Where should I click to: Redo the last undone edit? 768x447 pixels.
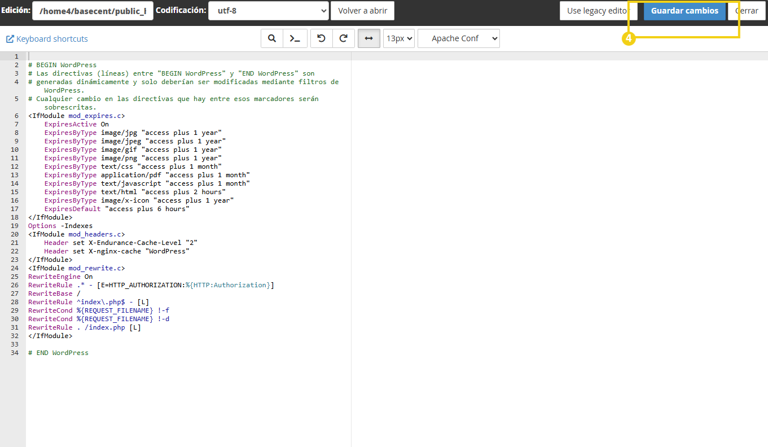[343, 38]
